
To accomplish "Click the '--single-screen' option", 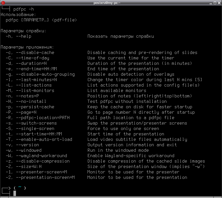I will (35, 128).
